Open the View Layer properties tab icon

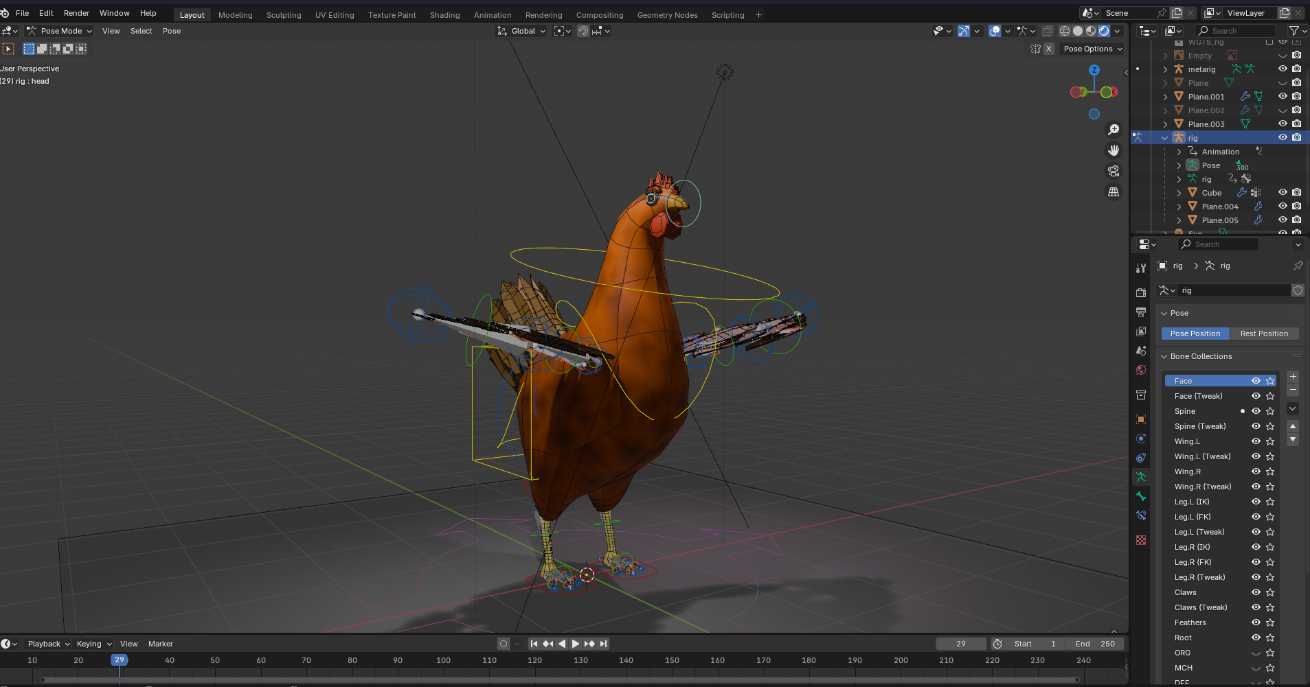point(1141,331)
